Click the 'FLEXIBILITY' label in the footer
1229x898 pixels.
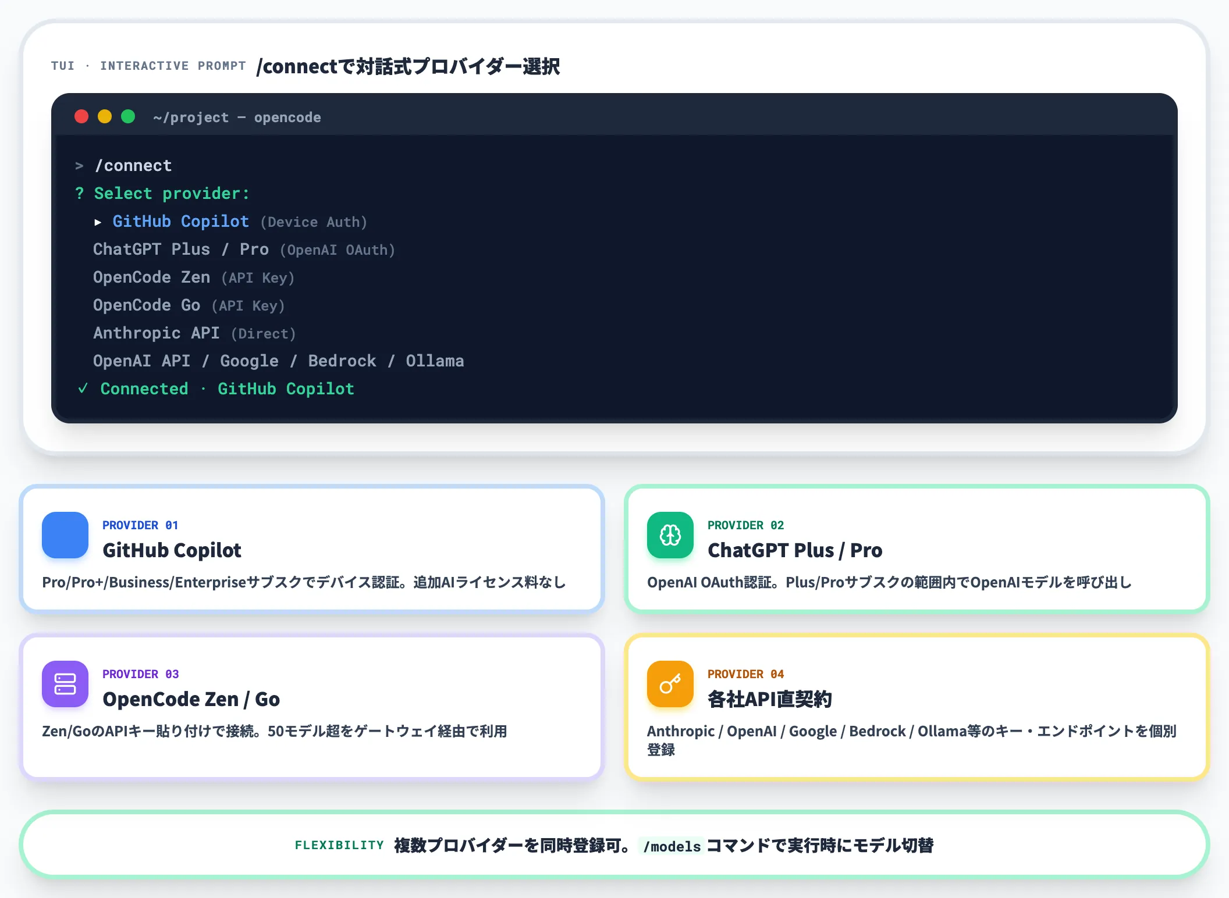[x=339, y=845]
